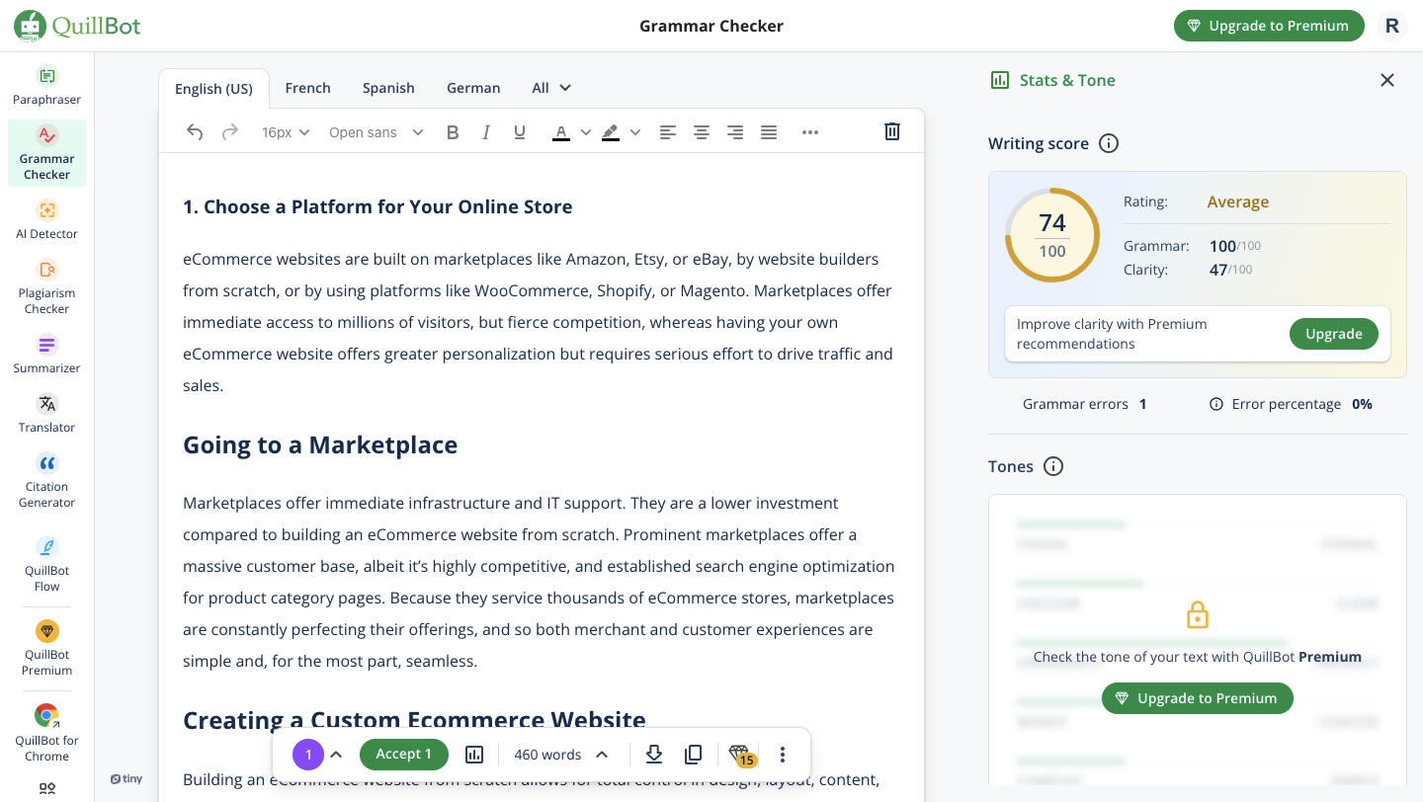Launch QuillBot Flow
The height and width of the screenshot is (802, 1423).
[x=46, y=565]
